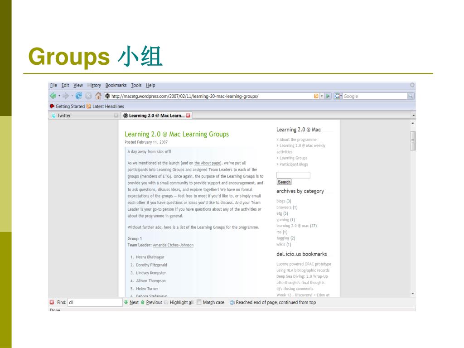The width and height of the screenshot is (464, 348).
Task: Enable the Match case checkbox
Action: (x=199, y=302)
